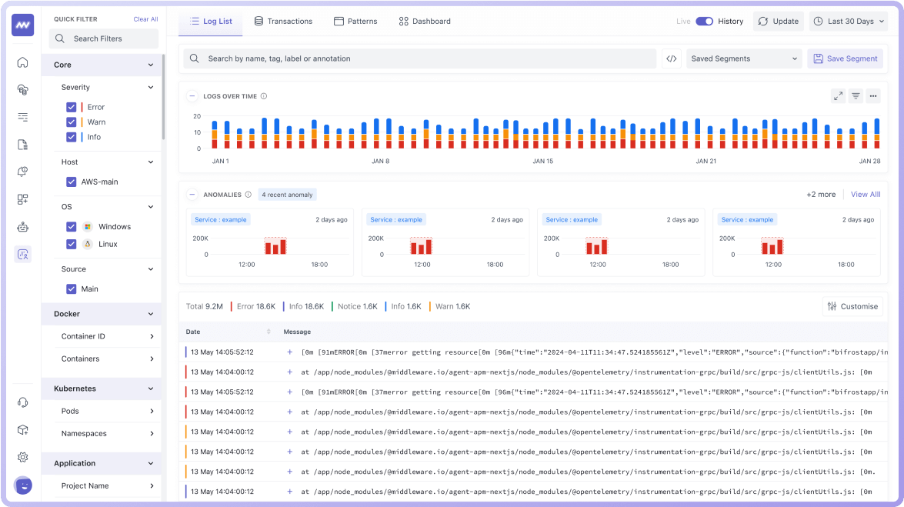Click the Update button
This screenshot has height=507, width=904.
tap(779, 22)
